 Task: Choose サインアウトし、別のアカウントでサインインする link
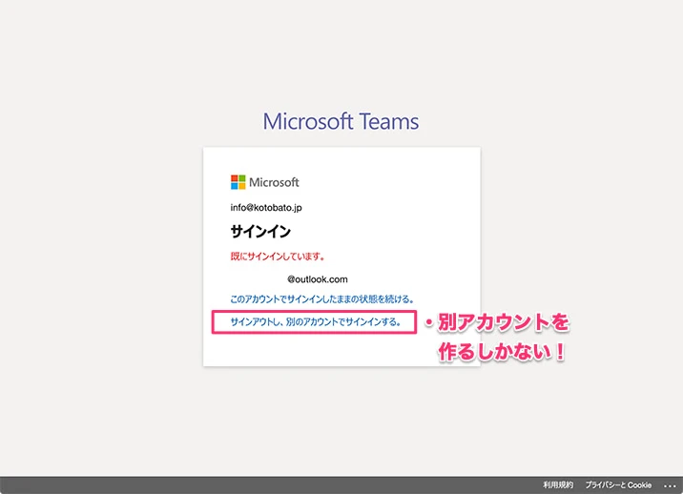click(313, 322)
